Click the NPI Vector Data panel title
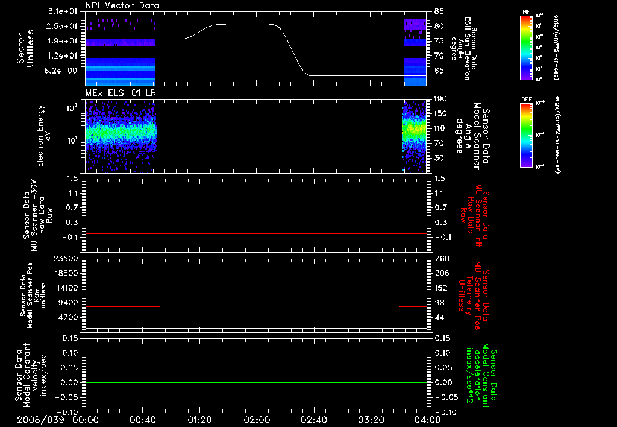The width and height of the screenshot is (617, 427). (x=122, y=5)
